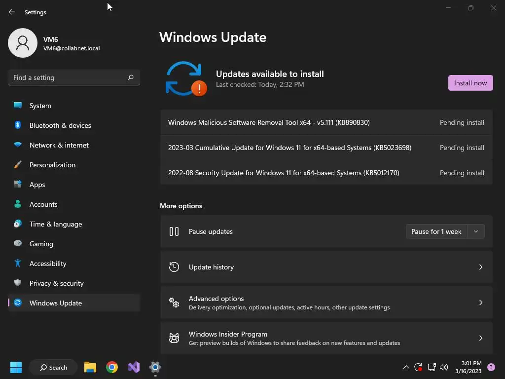This screenshot has width=505, height=379.
Task: Click the large update status sync icon
Action: click(x=186, y=79)
